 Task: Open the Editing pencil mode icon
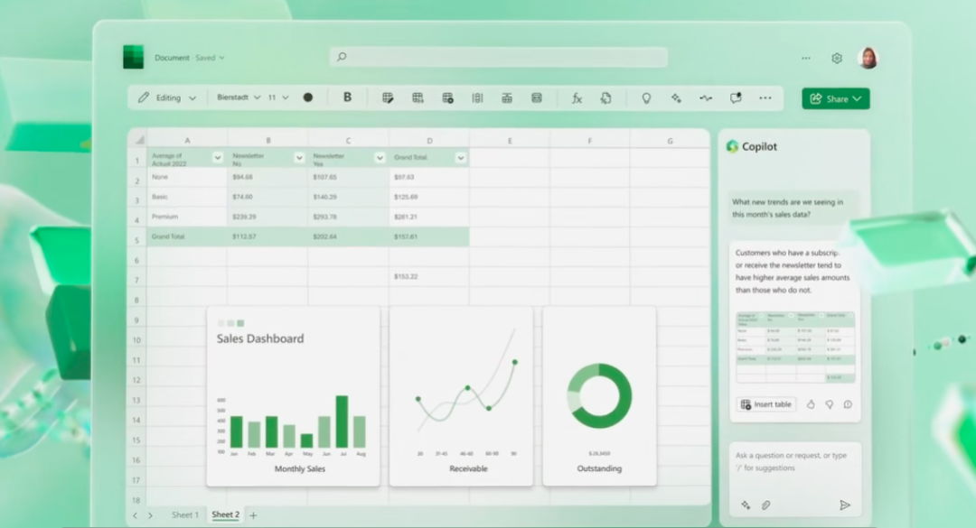pos(144,97)
